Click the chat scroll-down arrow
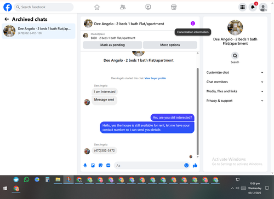The image size is (274, 199). [197, 157]
